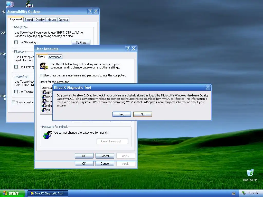Click the help question mark in User Accounts
This screenshot has width=263, height=197.
128,48
